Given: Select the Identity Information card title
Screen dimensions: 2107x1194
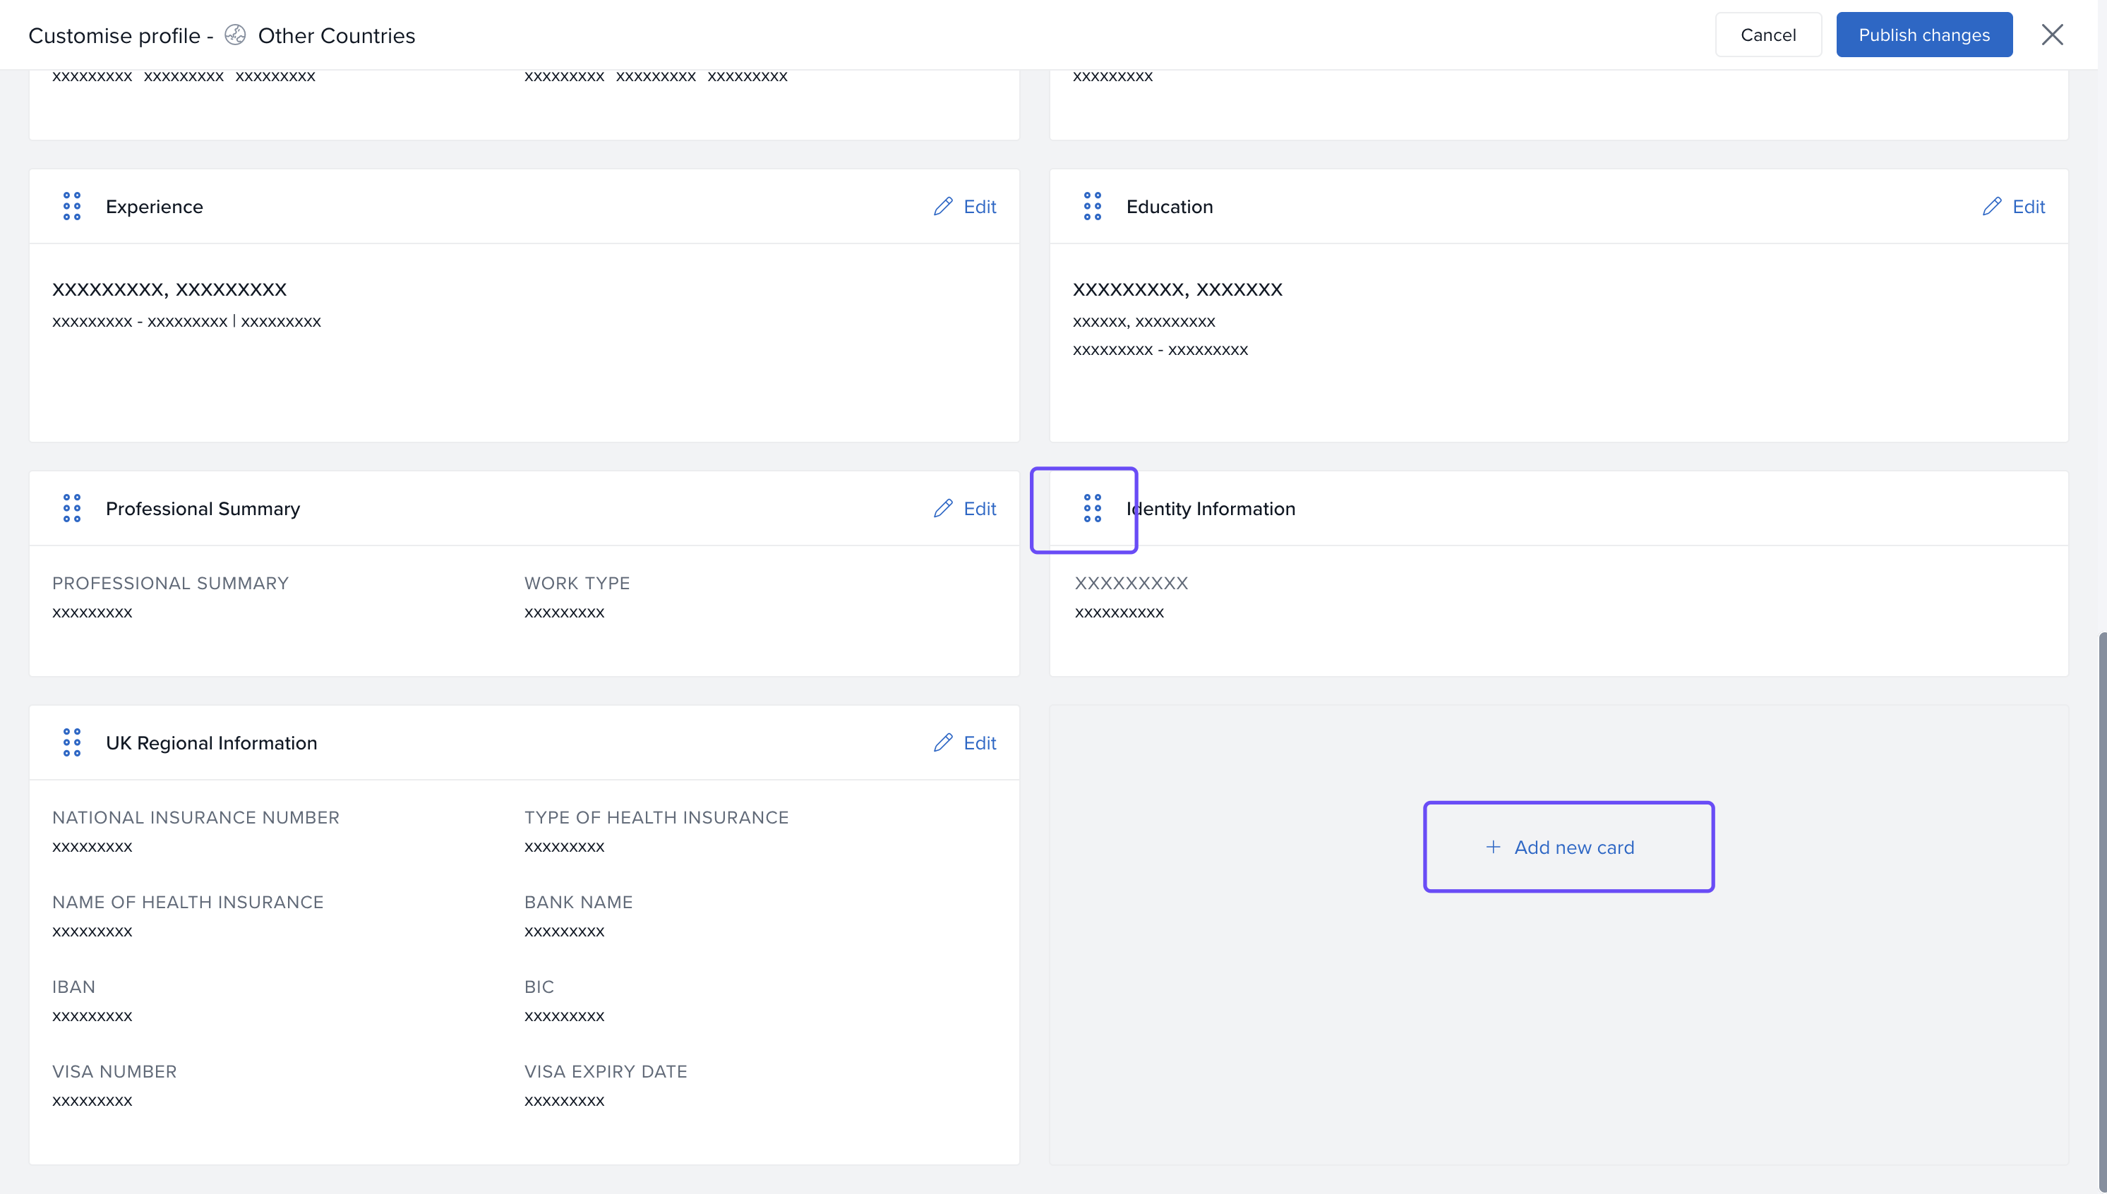Looking at the screenshot, I should point(1211,508).
